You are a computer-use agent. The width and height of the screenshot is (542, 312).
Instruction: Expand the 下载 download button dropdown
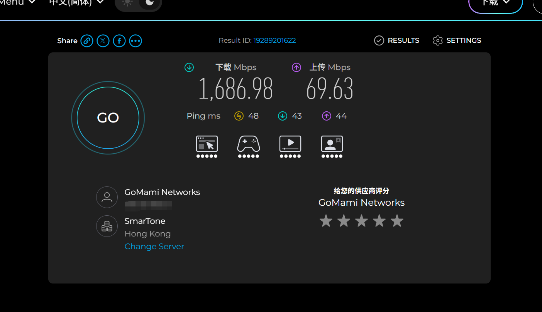coord(496,3)
